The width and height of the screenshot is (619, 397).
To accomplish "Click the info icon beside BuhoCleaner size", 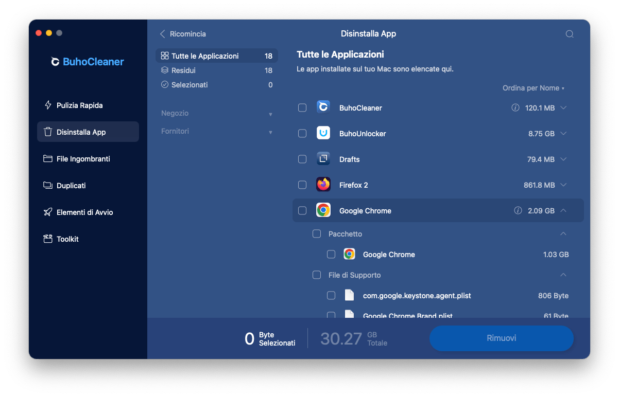I will point(515,108).
